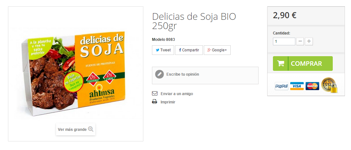This screenshot has width=351, height=150.
Task: Click the Enviar a un amigo link
Action: pyautogui.click(x=177, y=94)
